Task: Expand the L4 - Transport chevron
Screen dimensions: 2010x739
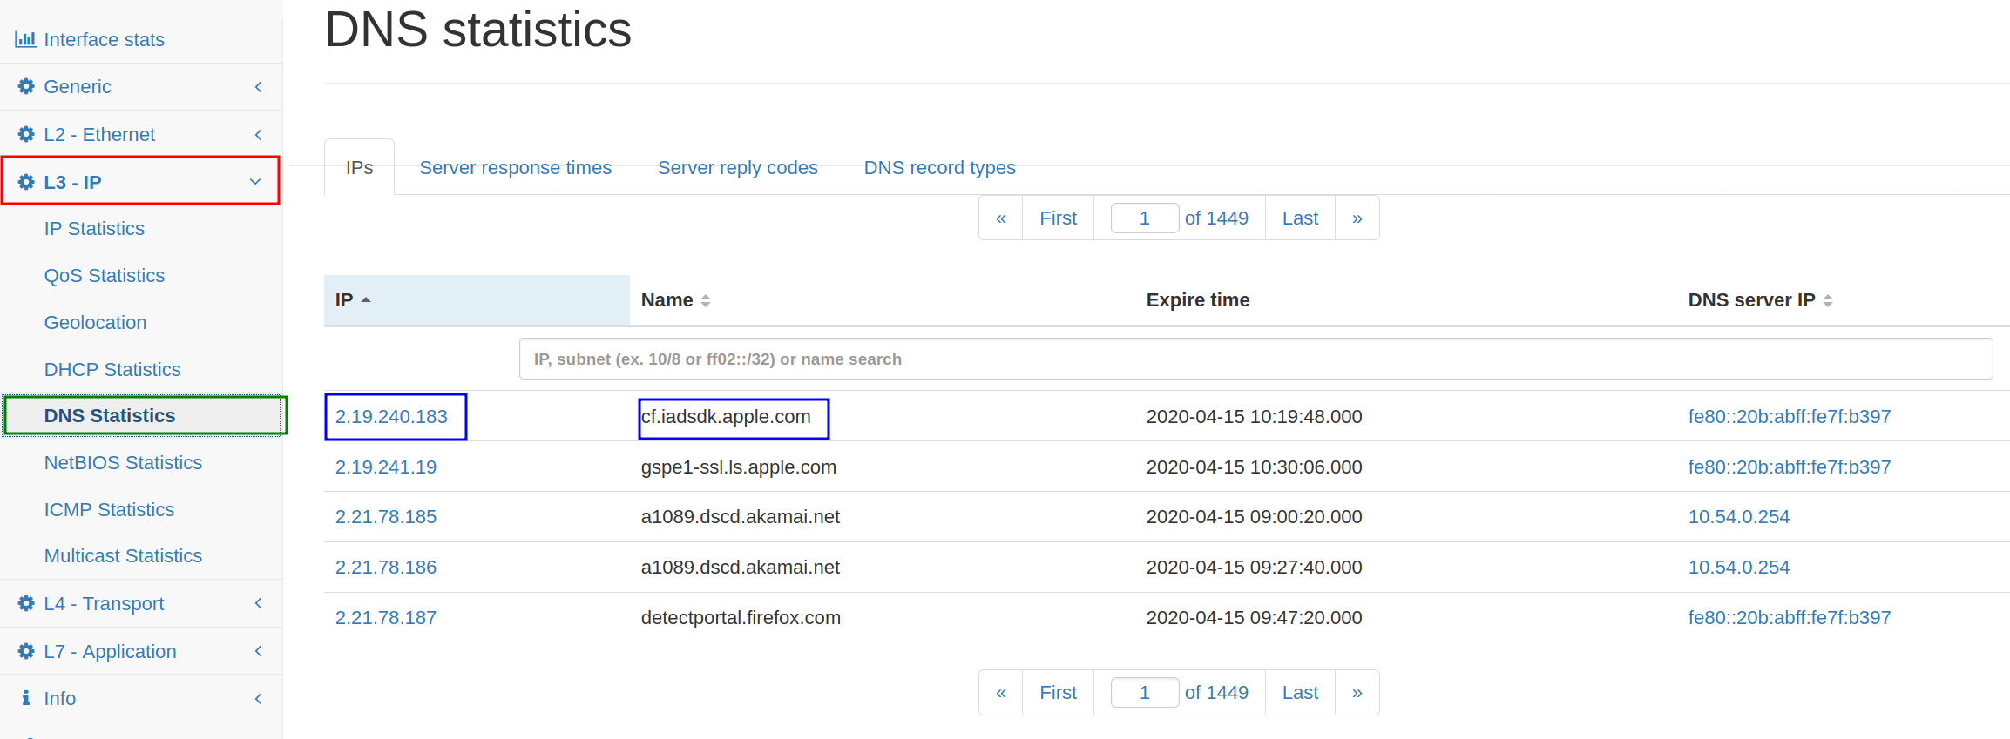Action: pos(258,603)
